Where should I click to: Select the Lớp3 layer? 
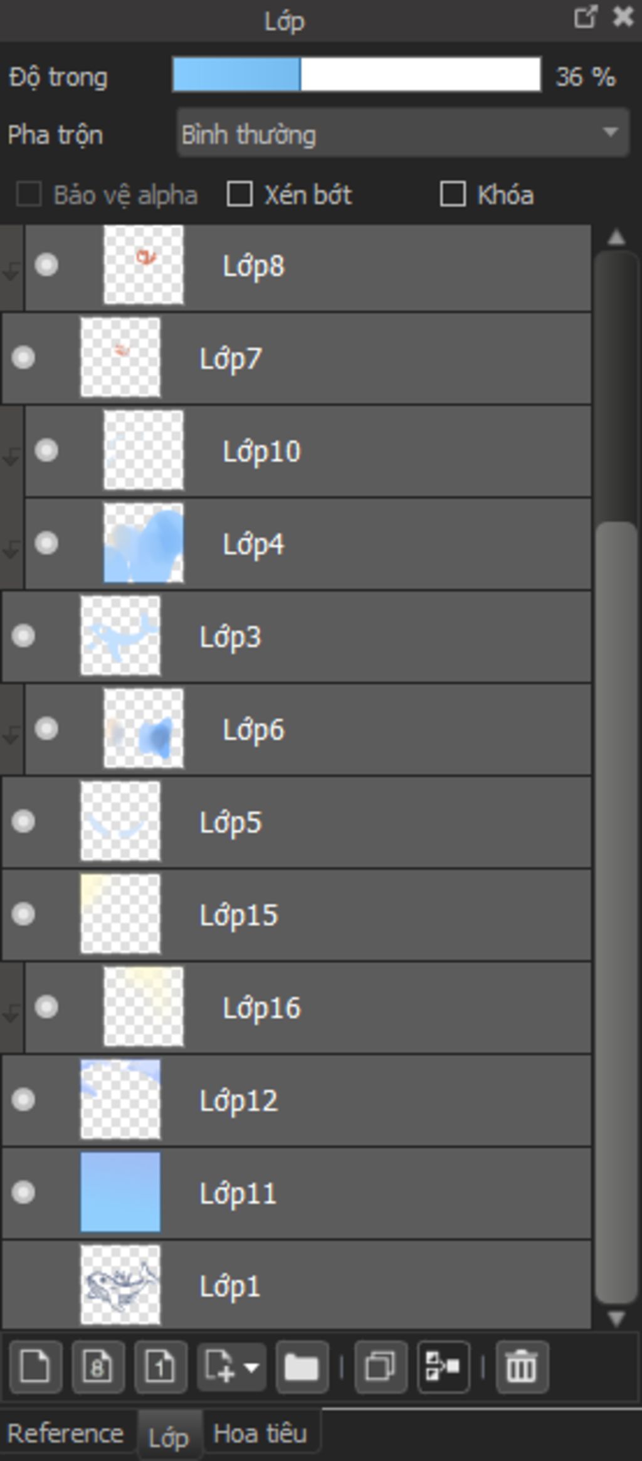(376, 637)
